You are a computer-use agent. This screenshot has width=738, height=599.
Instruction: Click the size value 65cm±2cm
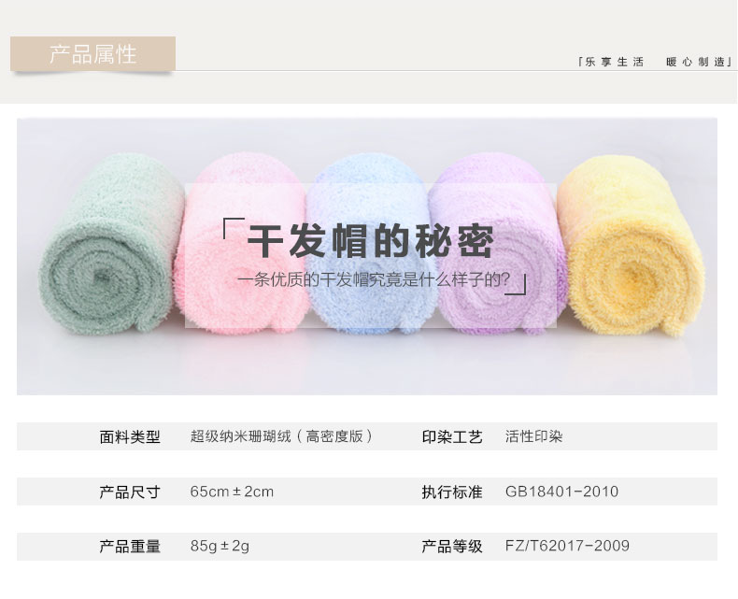232,492
